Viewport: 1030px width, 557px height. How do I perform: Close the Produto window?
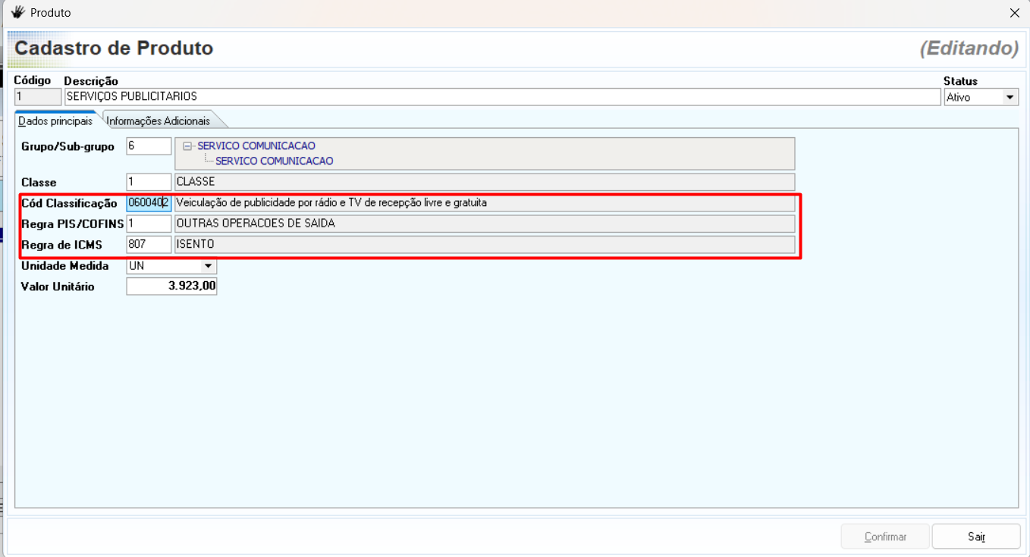click(1014, 13)
